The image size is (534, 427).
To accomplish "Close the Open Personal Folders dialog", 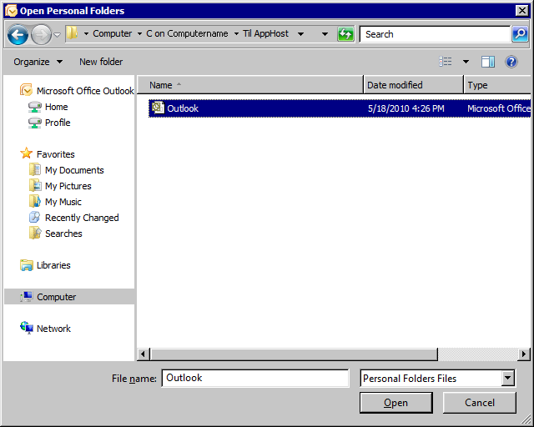I will (x=521, y=11).
